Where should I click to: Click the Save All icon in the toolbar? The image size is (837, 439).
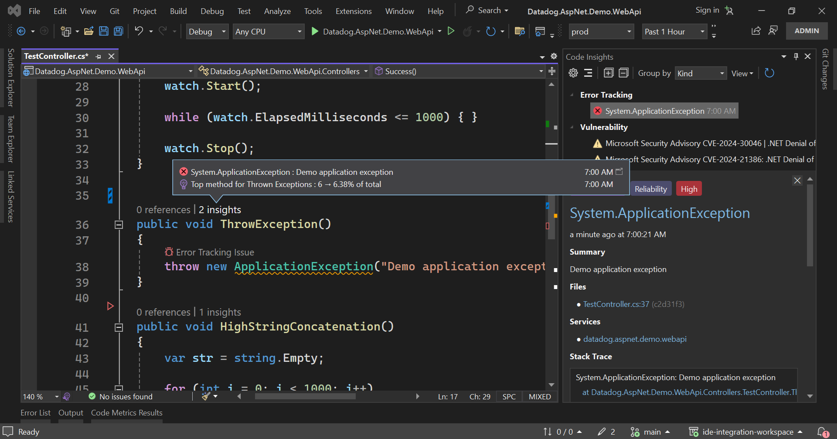click(118, 31)
